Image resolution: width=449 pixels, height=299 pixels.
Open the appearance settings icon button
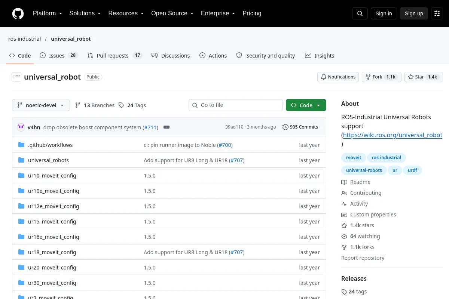pos(437,13)
